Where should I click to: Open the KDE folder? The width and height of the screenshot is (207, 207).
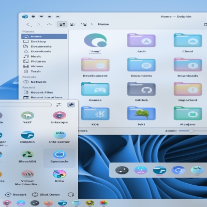pyautogui.click(x=95, y=113)
